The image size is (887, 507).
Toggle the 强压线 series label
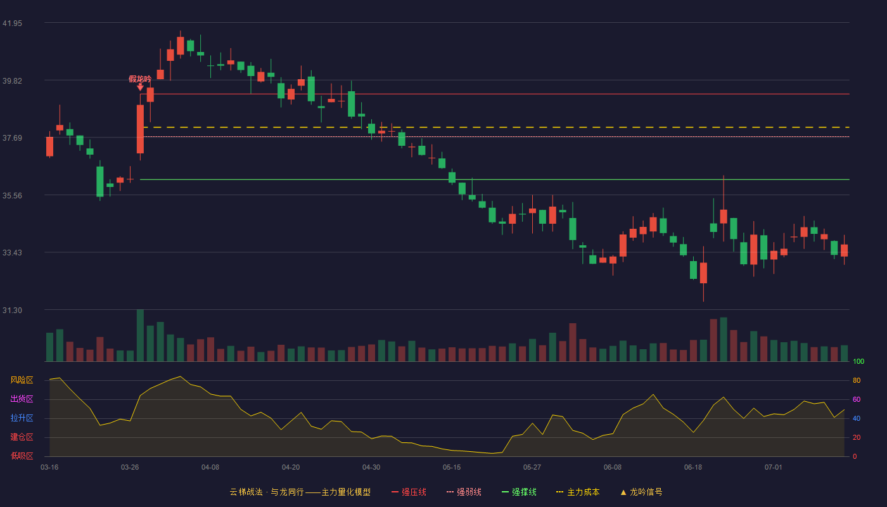coord(414,492)
